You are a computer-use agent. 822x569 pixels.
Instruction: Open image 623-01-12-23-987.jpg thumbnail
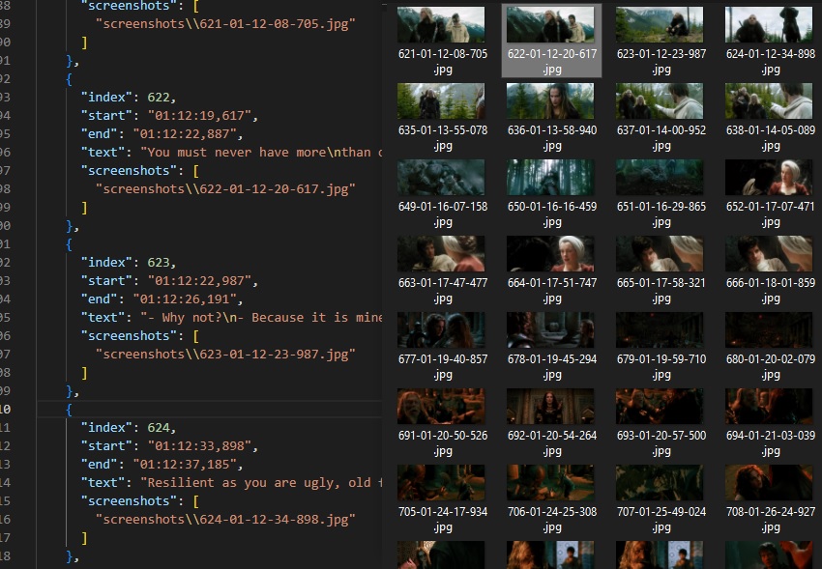coord(660,24)
